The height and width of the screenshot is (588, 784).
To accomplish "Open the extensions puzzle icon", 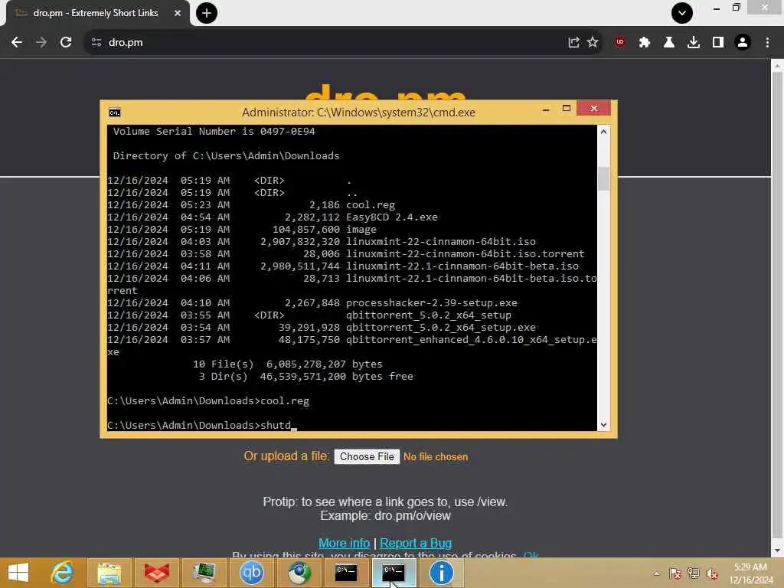I will 645,43.
